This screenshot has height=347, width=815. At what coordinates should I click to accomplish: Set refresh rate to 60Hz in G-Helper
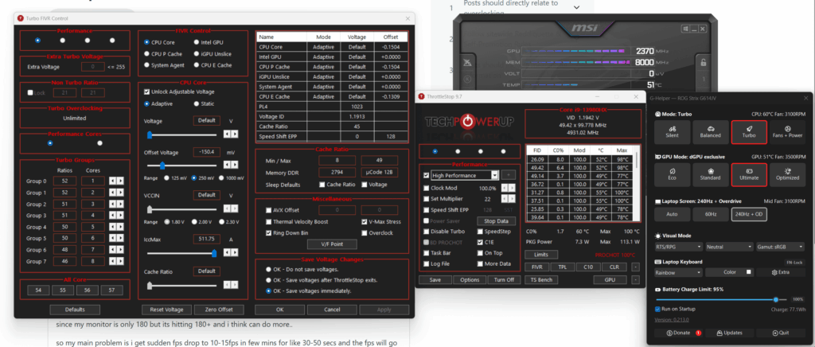coord(711,214)
